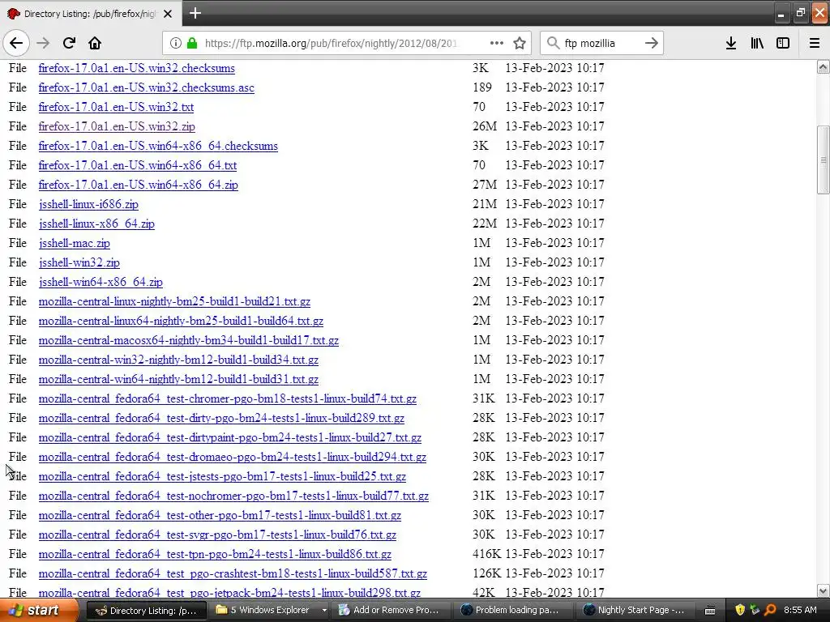
Task: Open fedora64 pgo-crashtest build587 log
Action: 233,574
